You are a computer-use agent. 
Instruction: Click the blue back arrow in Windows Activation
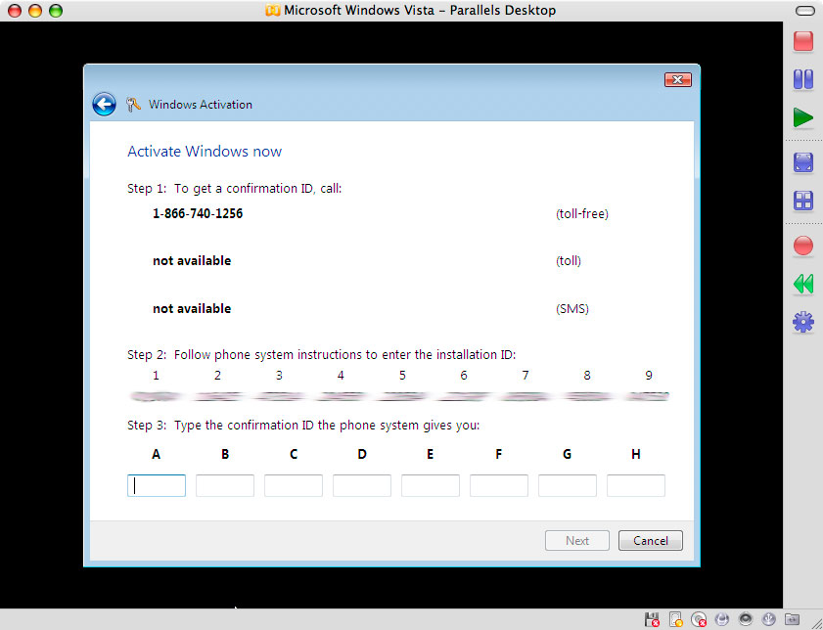pyautogui.click(x=104, y=104)
